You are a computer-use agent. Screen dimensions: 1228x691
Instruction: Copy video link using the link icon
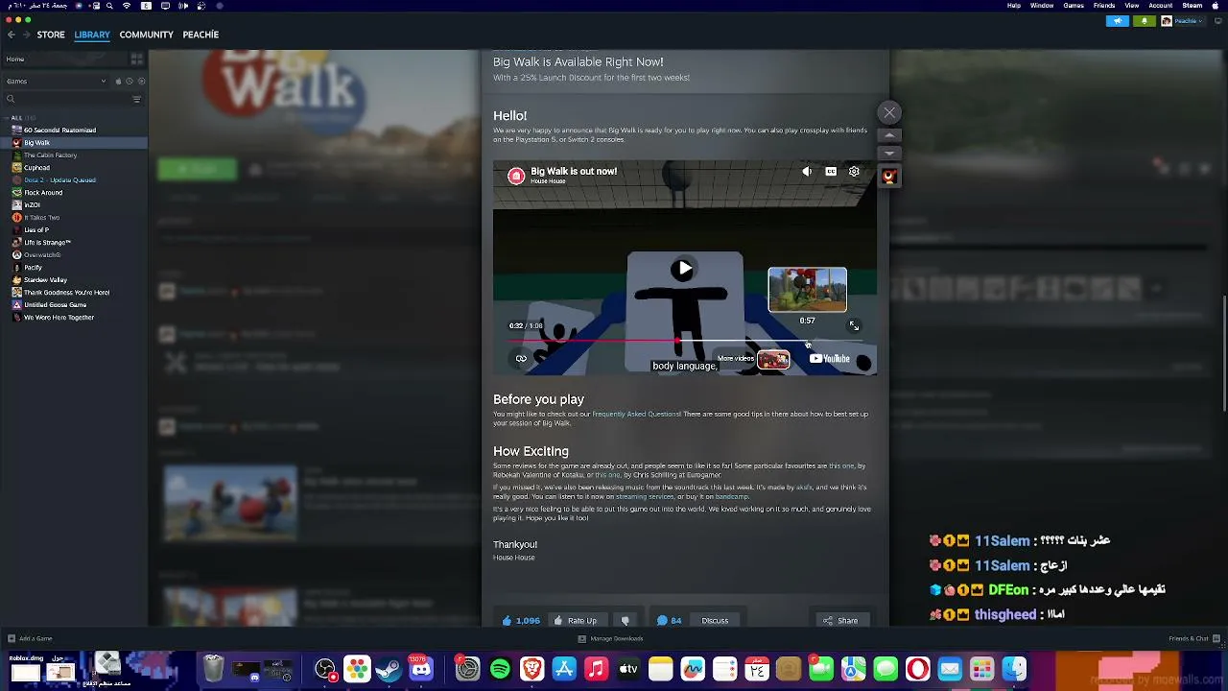[521, 359]
